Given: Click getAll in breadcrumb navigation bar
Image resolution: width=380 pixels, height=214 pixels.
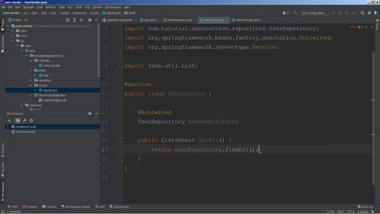Looking at the screenshot, I should (130, 13).
